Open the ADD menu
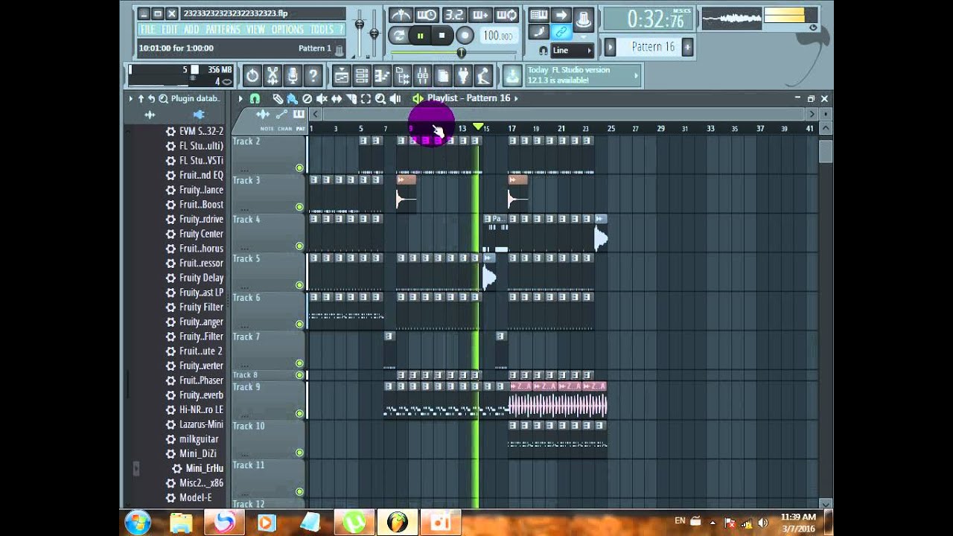This screenshot has height=536, width=953. coord(191,30)
